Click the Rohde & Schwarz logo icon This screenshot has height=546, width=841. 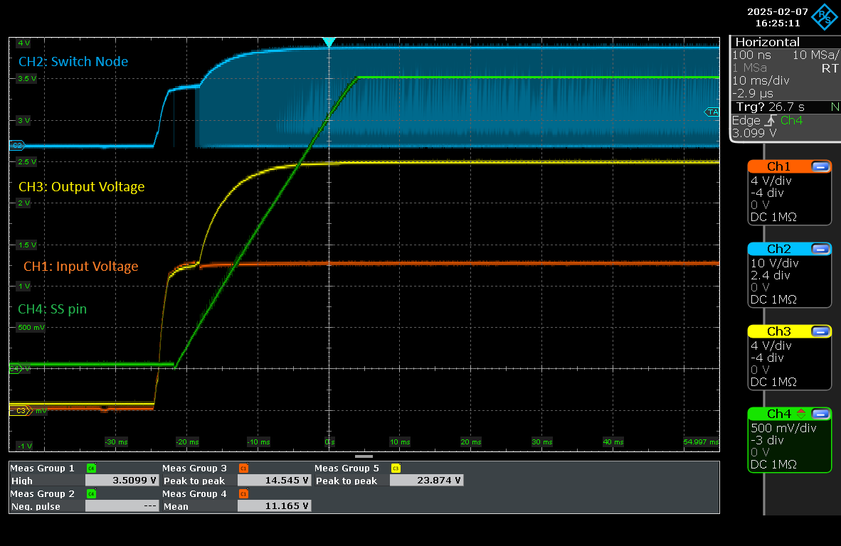825,17
